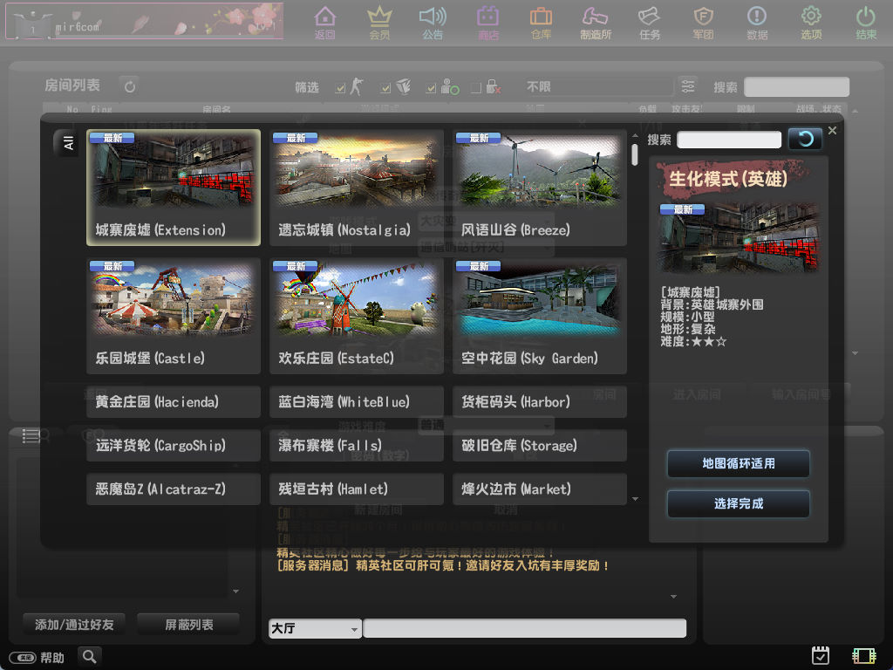The width and height of the screenshot is (893, 670).
Task: Choose 瀑布寨楼 (Falls) map entry
Action: point(357,445)
